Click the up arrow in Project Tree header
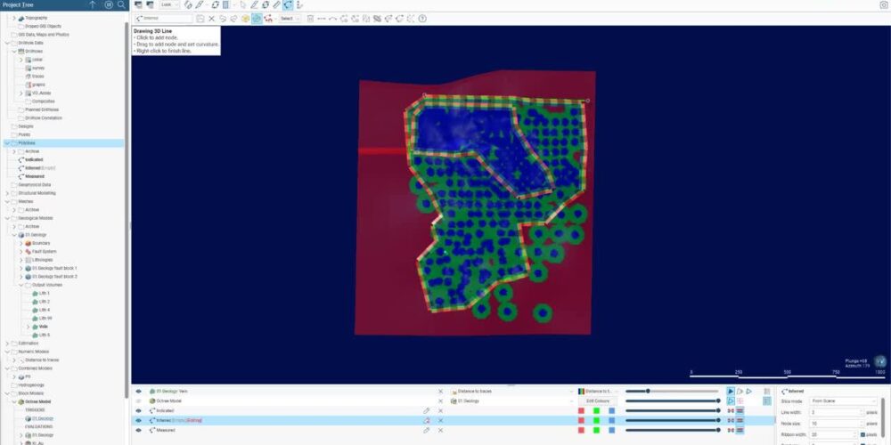891x445 pixels. click(93, 4)
